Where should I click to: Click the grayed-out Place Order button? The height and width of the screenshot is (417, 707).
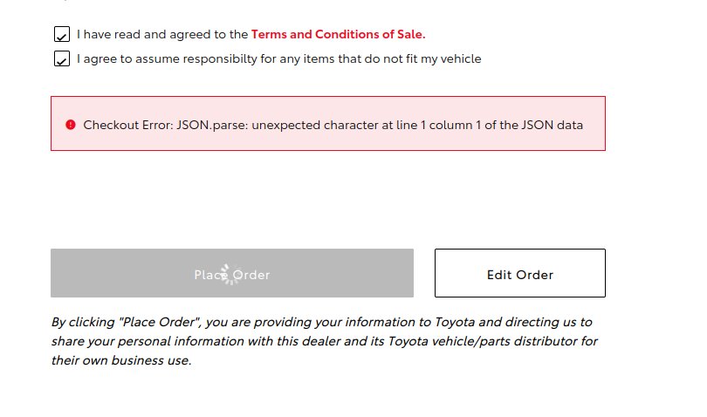pyautogui.click(x=232, y=273)
